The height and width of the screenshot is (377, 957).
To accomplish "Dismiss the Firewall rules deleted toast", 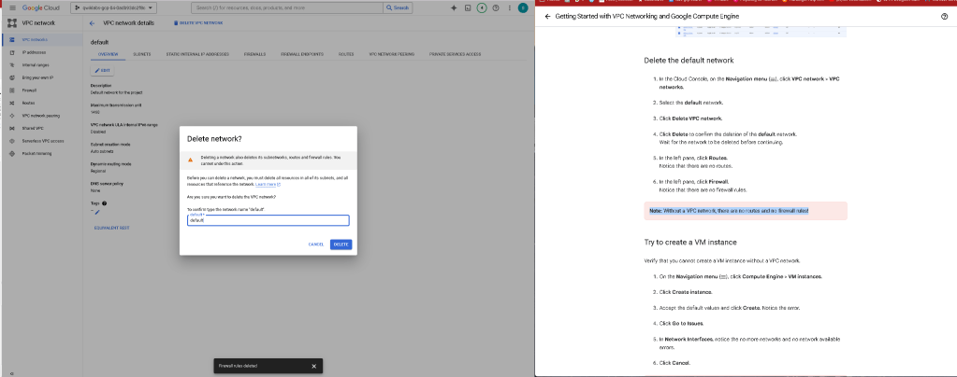I will 313,366.
